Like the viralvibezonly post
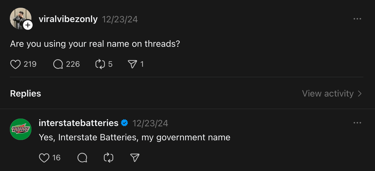Viewport: 375px width, 171px height. (x=16, y=64)
